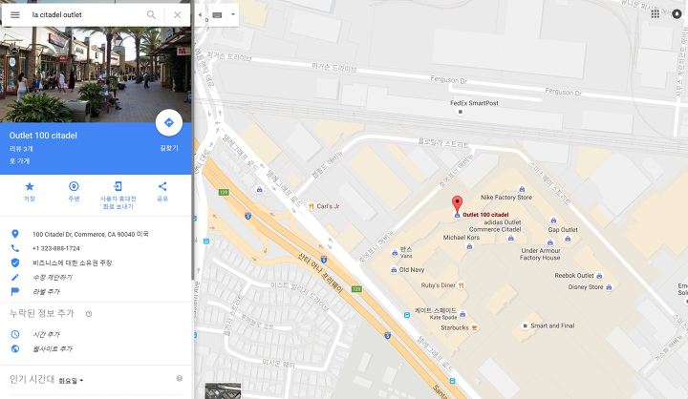Open Google apps grid icon
Viewport: 688px width, 399px height.
point(656,13)
